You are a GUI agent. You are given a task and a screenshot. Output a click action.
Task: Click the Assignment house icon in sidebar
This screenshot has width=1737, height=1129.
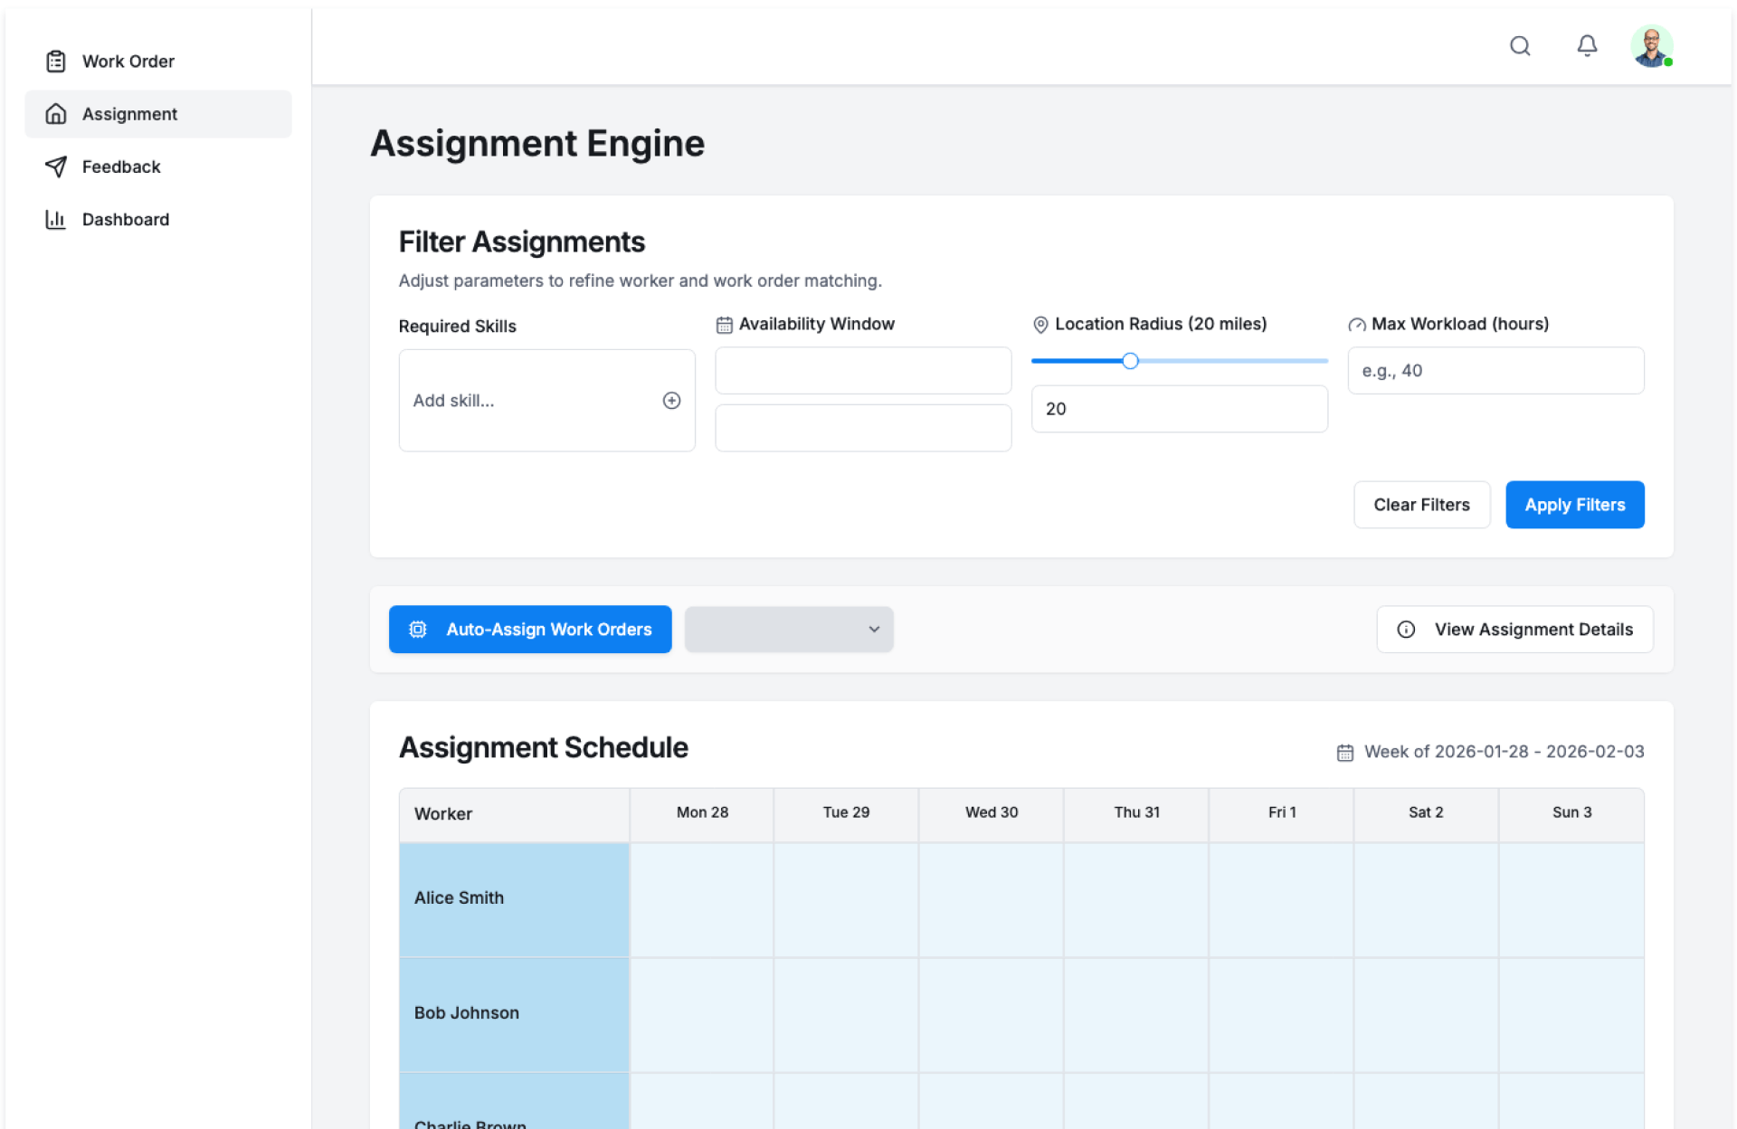(x=56, y=114)
